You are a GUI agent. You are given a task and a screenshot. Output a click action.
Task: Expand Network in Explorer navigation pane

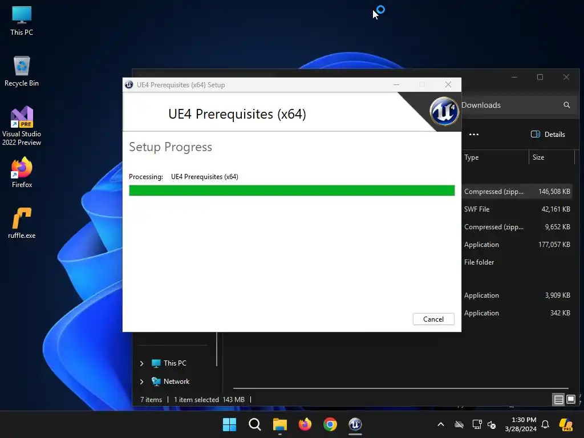point(141,382)
